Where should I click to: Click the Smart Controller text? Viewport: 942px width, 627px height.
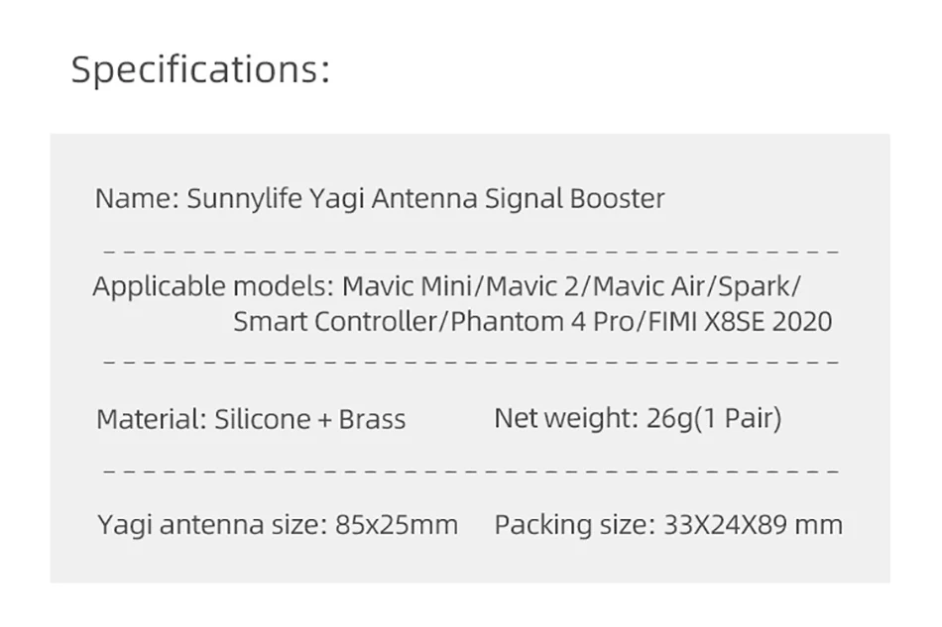click(336, 322)
